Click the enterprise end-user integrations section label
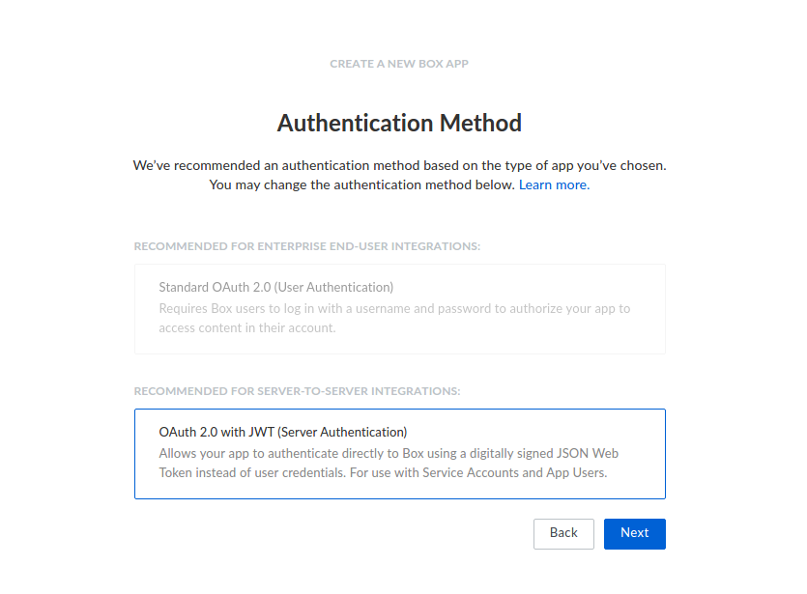This screenshot has width=807, height=594. [x=307, y=246]
